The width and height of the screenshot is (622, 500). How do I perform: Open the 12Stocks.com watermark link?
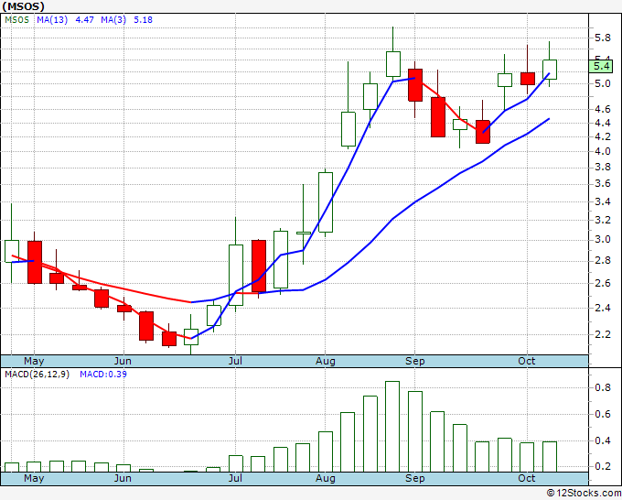tap(583, 493)
